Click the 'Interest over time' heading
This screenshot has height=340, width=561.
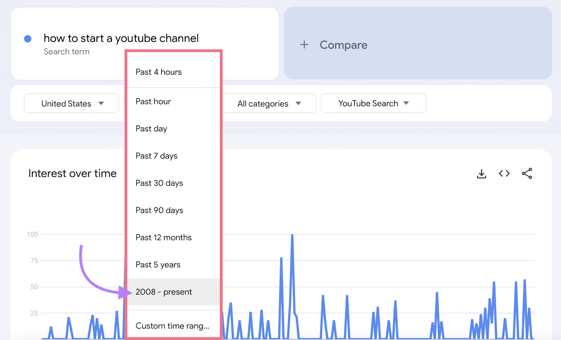click(73, 173)
